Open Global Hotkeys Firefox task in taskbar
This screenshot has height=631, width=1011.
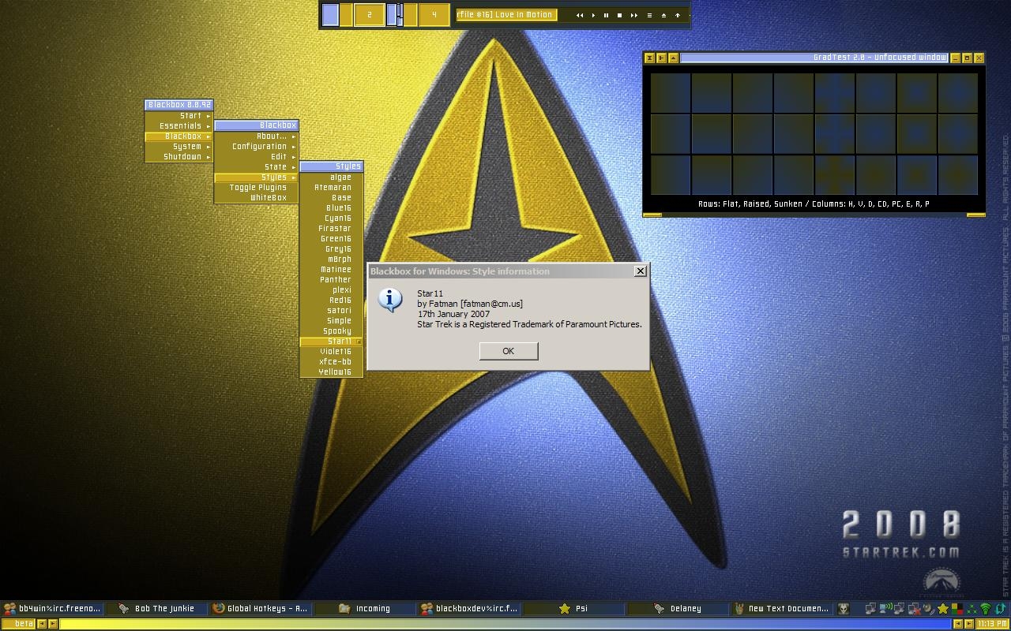[261, 609]
